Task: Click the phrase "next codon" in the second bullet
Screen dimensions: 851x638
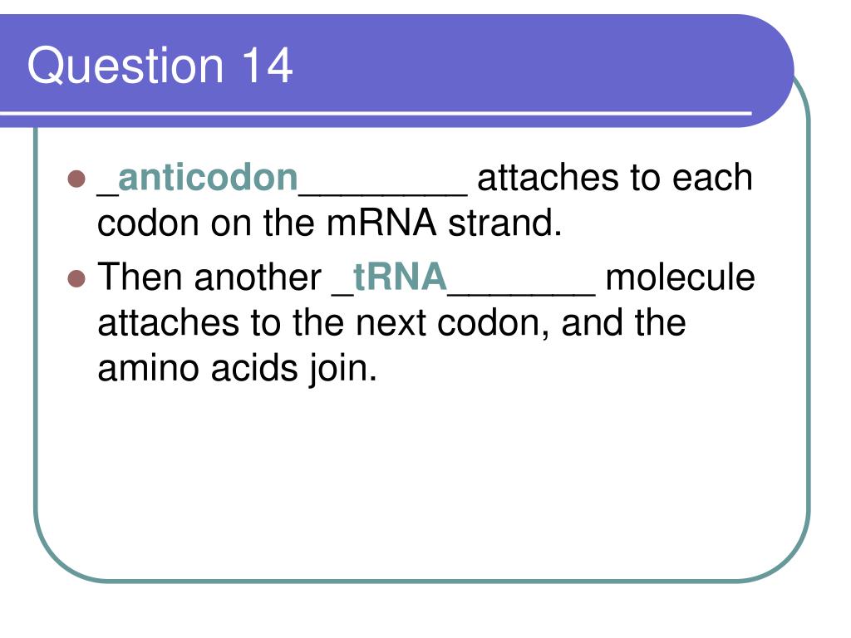Action: (x=452, y=323)
